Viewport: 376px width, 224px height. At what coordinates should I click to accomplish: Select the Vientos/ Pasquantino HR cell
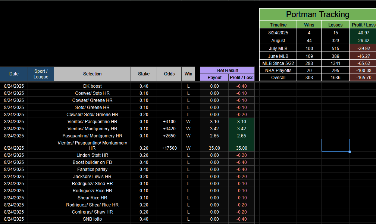[x=93, y=121]
